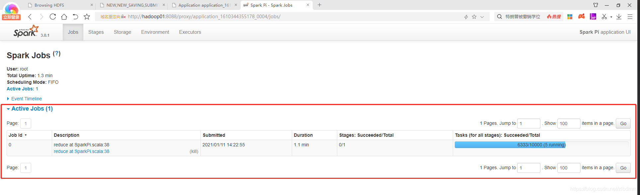Image resolution: width=640 pixels, height=195 pixels.
Task: Click the 6333/10000 tasks progress bar
Action: [x=541, y=145]
